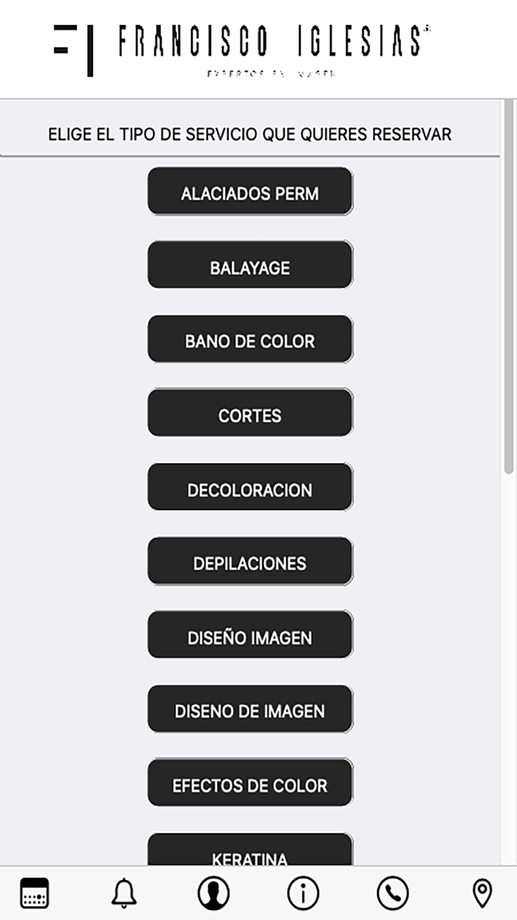Image resolution: width=517 pixels, height=920 pixels.
Task: Click the service type heading text
Action: tap(250, 135)
